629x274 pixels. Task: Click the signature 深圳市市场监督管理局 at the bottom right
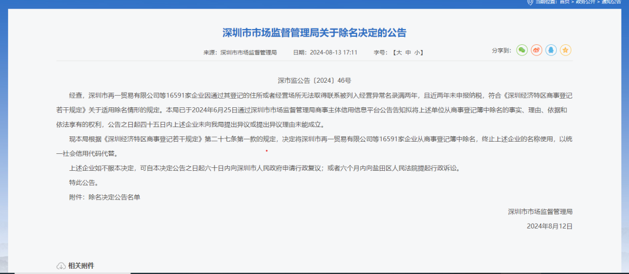(x=540, y=211)
